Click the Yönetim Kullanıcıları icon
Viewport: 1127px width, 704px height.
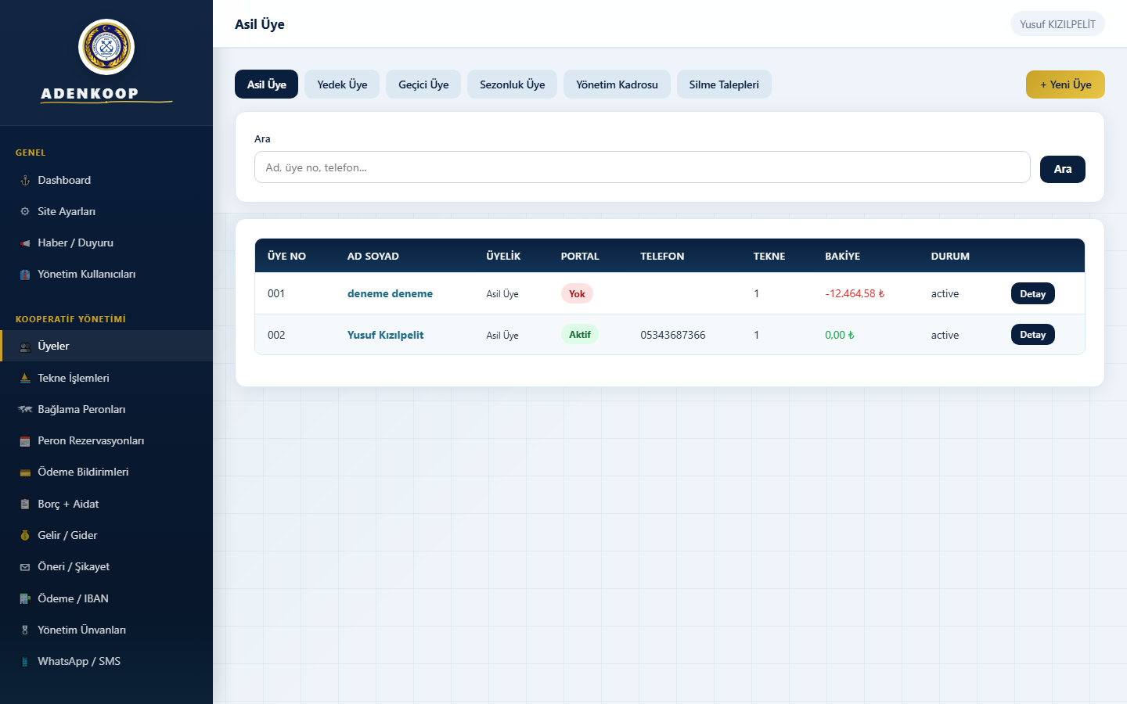(x=25, y=275)
